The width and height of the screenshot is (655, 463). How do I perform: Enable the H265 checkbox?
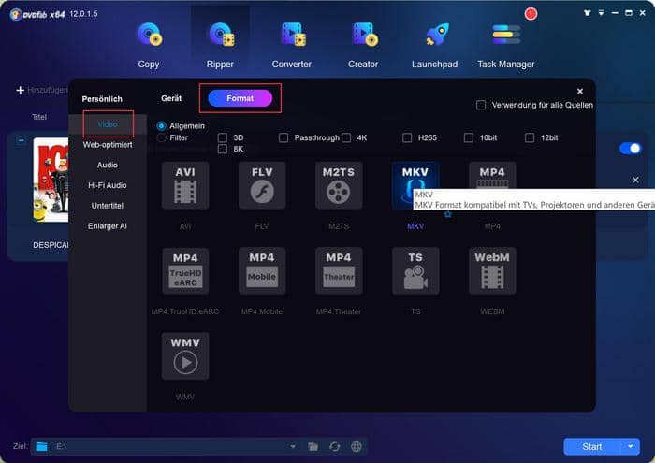click(407, 137)
